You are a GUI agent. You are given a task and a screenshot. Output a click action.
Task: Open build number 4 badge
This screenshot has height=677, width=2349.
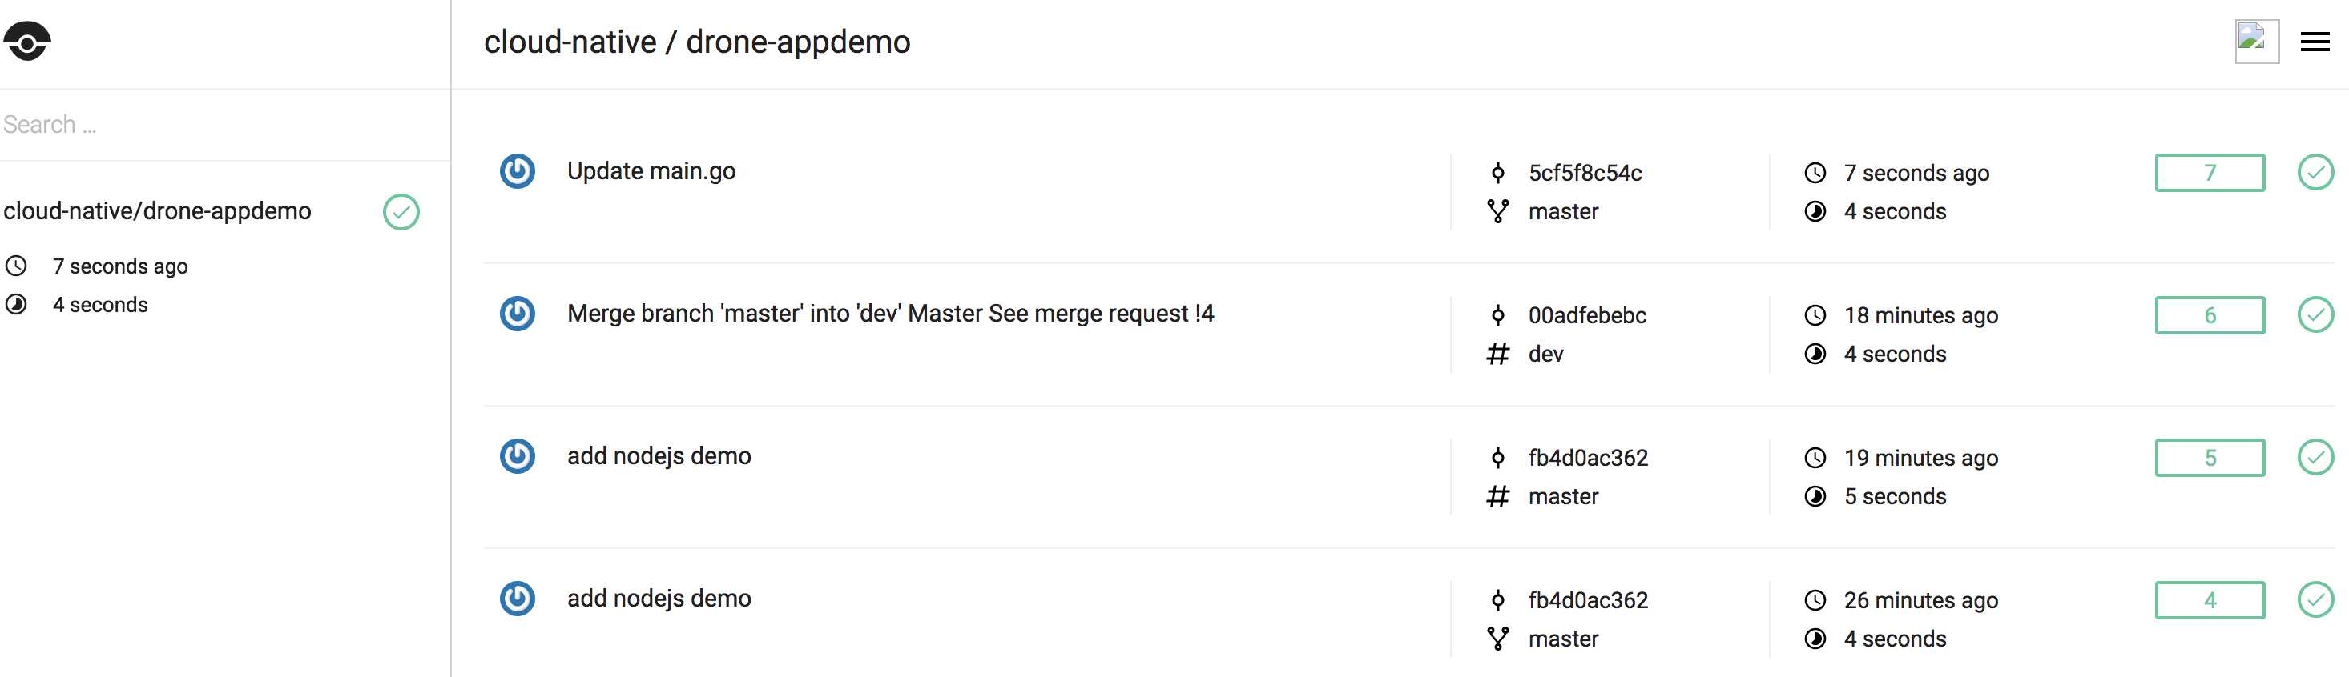[2210, 599]
